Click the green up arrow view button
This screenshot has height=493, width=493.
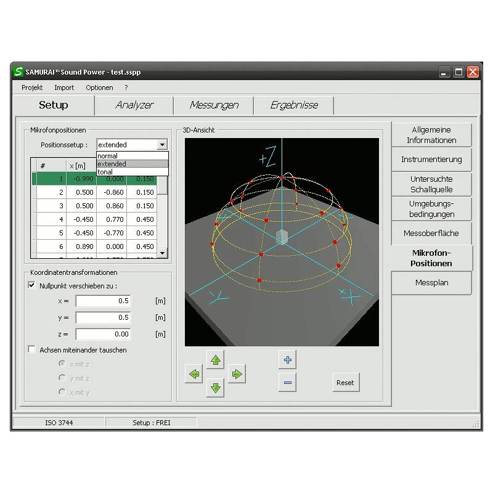(215, 359)
